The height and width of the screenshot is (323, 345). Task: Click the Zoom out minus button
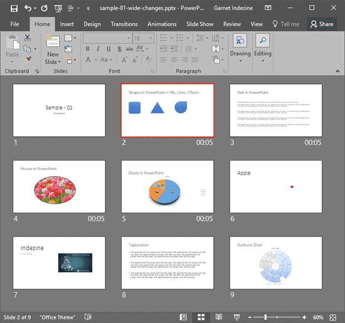(x=250, y=317)
